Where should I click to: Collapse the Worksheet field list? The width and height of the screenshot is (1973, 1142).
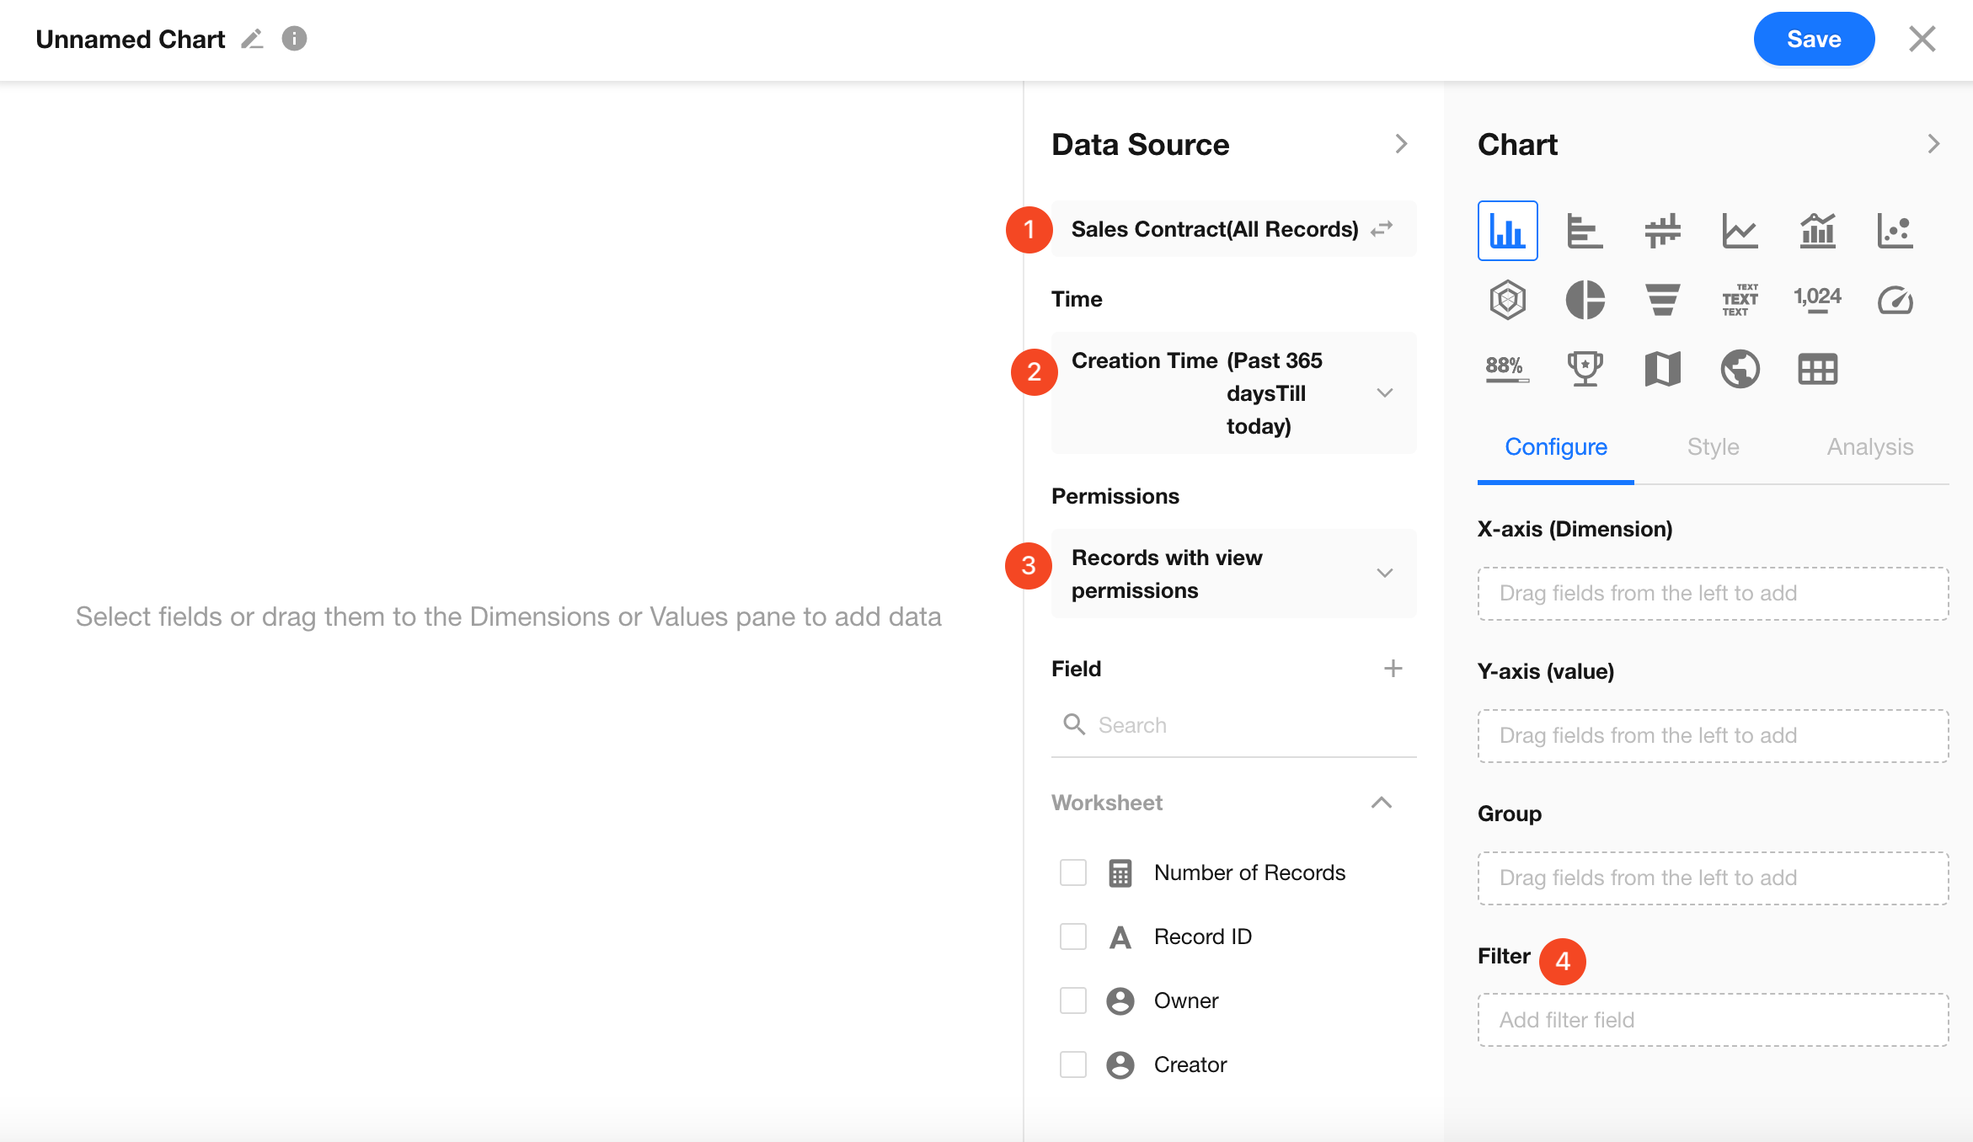[1381, 803]
